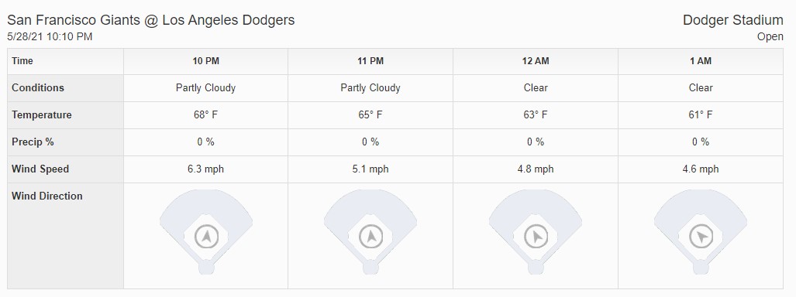Click the 10 PM wind direction arrow icon

pyautogui.click(x=206, y=237)
